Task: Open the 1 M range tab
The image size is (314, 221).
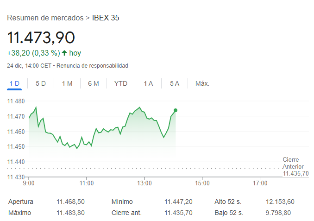Action: pos(67,83)
